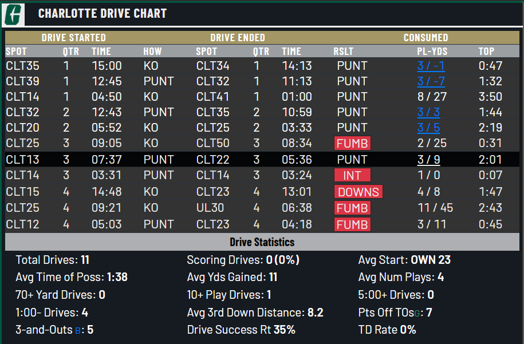
Task: Select the CLT39 start spot cell
Action: [x=22, y=81]
